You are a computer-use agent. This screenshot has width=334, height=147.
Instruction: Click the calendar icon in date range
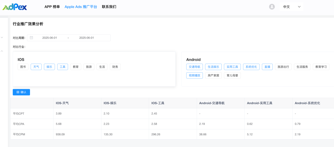(x=31, y=38)
